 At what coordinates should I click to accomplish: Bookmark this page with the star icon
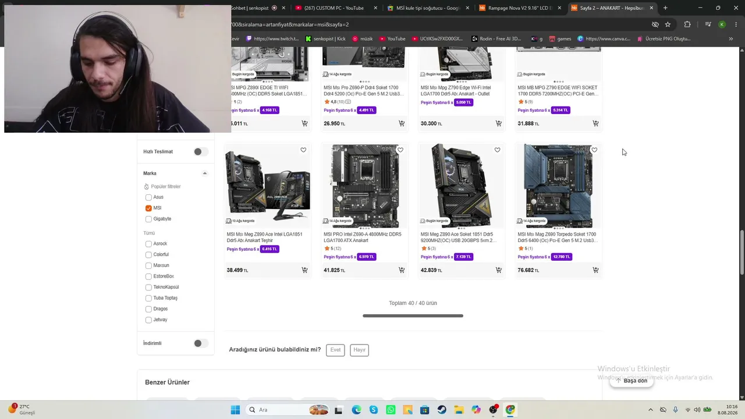(x=668, y=24)
